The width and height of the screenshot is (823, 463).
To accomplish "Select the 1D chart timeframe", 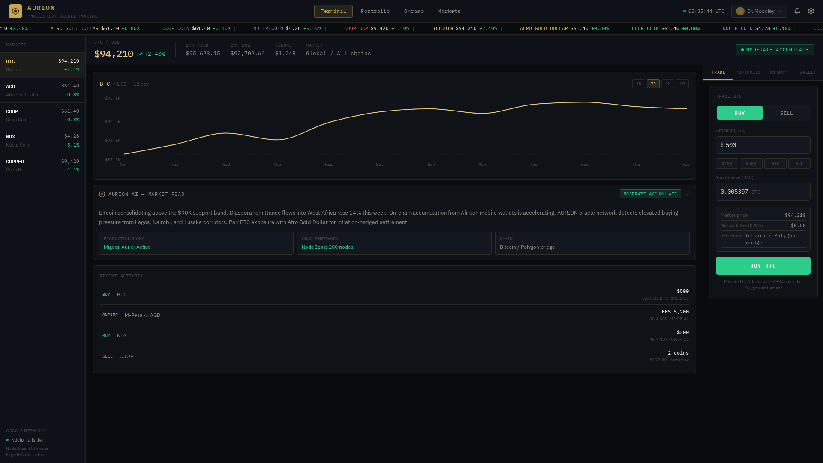I will (x=638, y=84).
